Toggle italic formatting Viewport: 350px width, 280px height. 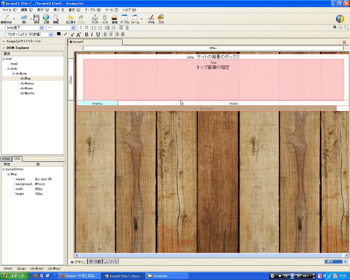tap(92, 34)
